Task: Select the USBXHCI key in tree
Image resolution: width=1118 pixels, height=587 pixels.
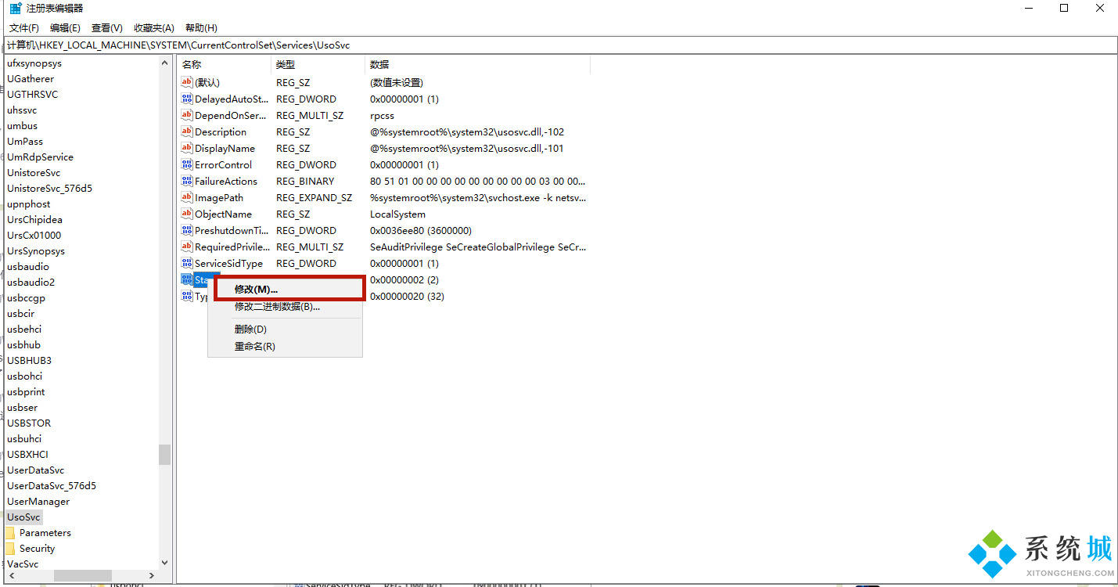Action: tap(28, 455)
